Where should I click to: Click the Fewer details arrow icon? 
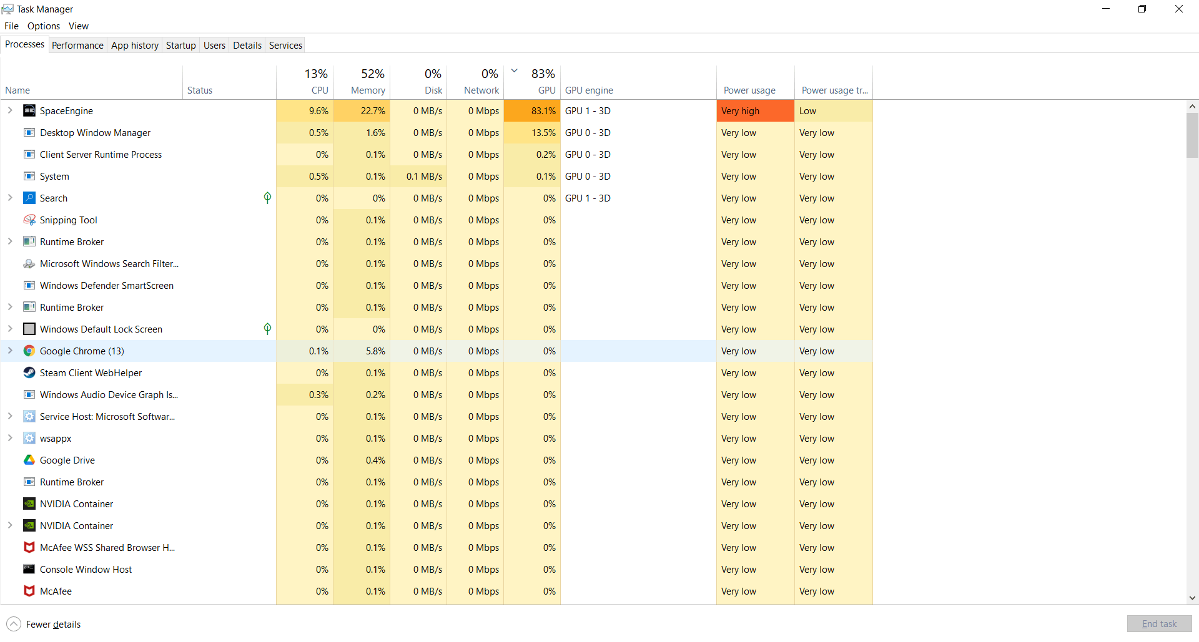(14, 624)
